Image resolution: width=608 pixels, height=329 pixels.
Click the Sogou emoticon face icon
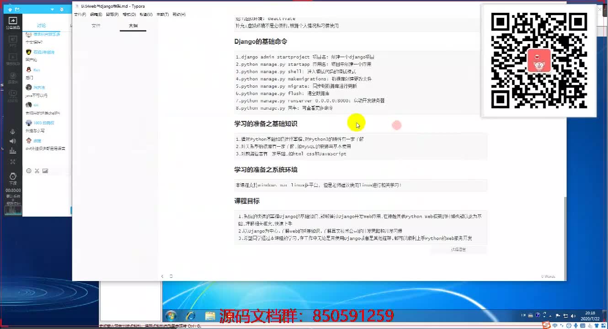[x=569, y=326]
